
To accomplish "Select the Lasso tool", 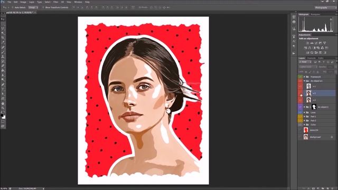I will tap(3, 28).
